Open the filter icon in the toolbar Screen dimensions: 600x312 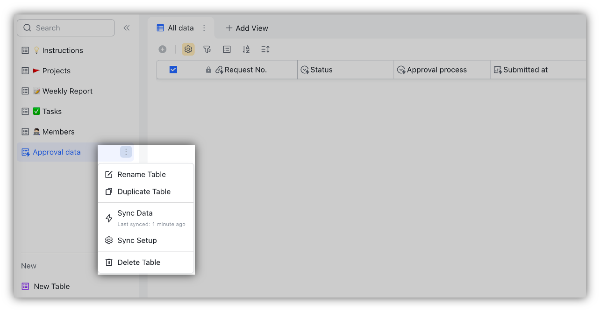point(207,49)
